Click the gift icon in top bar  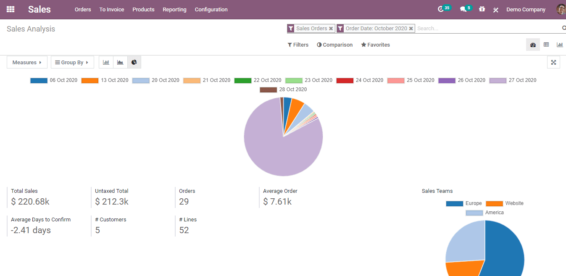(482, 9)
